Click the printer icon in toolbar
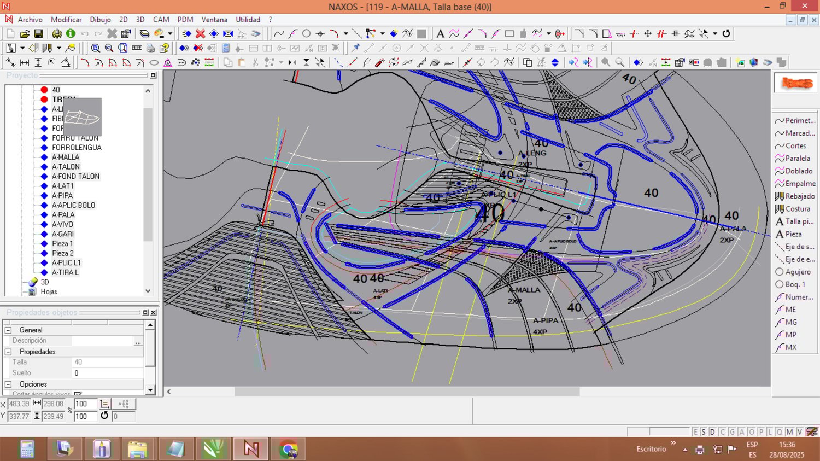The height and width of the screenshot is (461, 820). click(x=150, y=48)
